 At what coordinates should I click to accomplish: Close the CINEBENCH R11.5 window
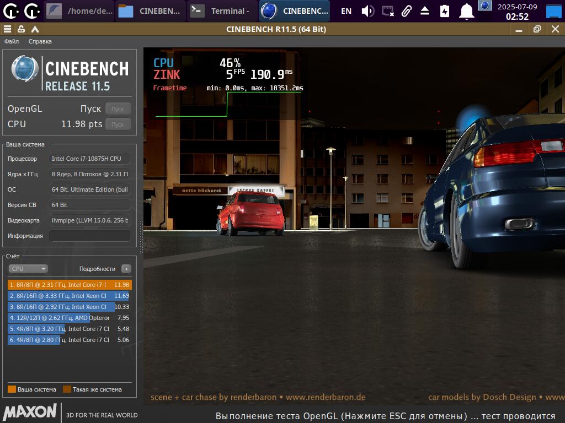coord(555,29)
